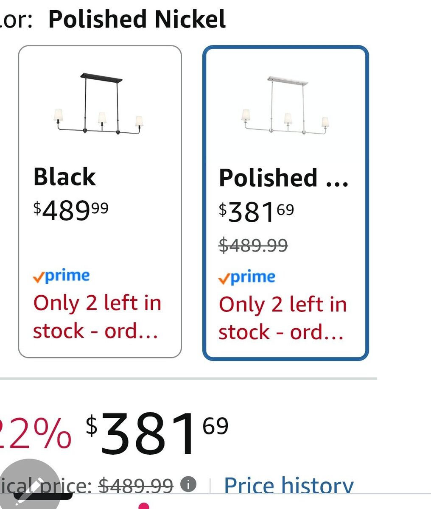Click the large $381.69 main price

[x=157, y=433]
